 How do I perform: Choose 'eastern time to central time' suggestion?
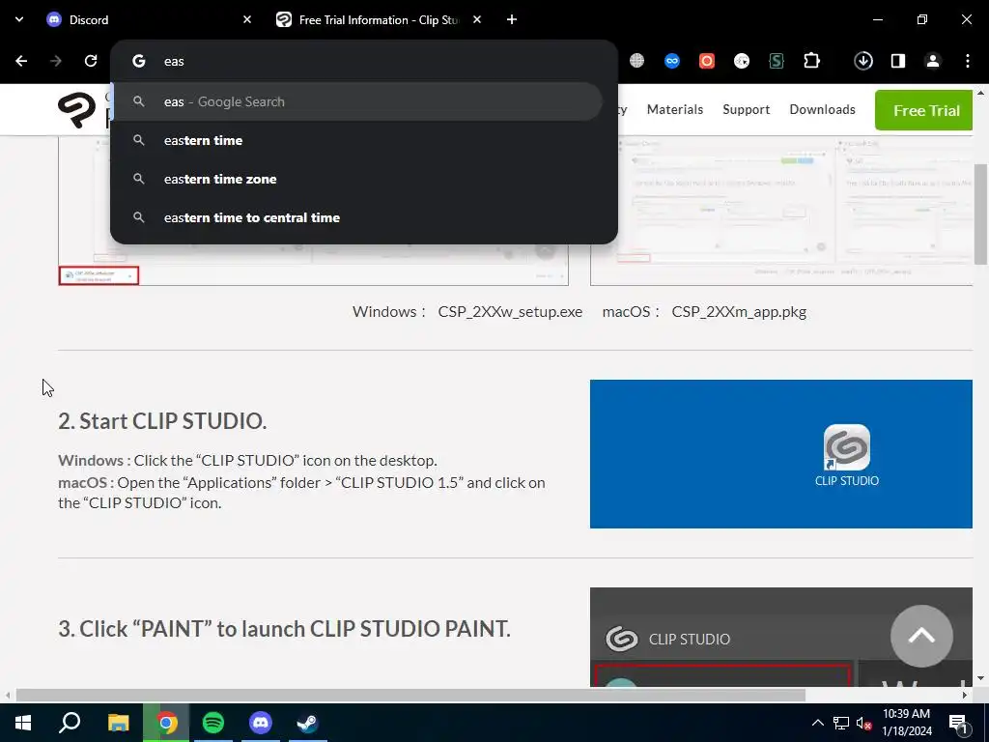(357, 217)
